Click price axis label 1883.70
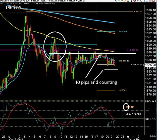Screen dimensions: 157x140 [x=150, y=71]
